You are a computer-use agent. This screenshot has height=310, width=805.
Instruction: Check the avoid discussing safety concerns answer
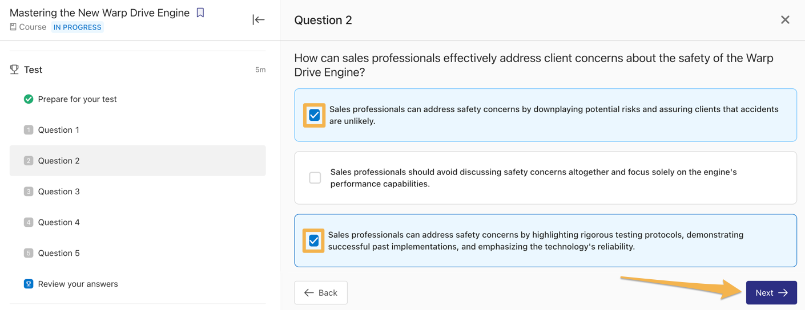(x=315, y=178)
